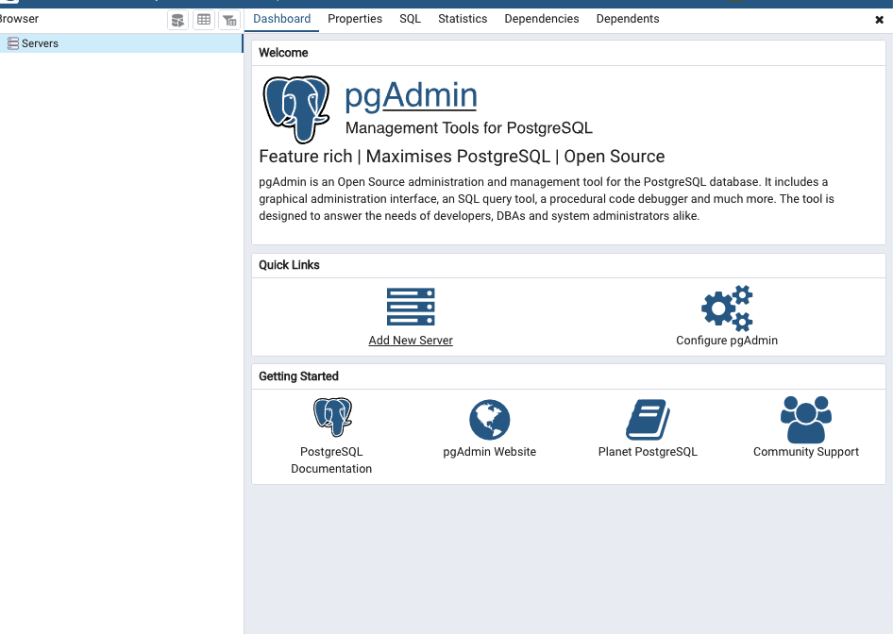Image resolution: width=893 pixels, height=634 pixels.
Task: Click the Add New Server stack icon
Action: click(411, 307)
